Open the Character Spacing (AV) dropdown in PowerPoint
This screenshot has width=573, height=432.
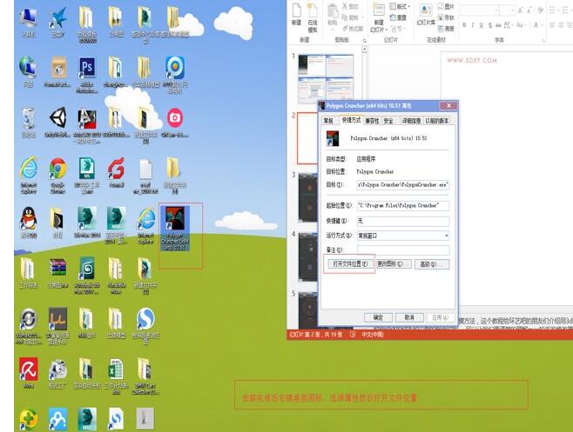[509, 25]
